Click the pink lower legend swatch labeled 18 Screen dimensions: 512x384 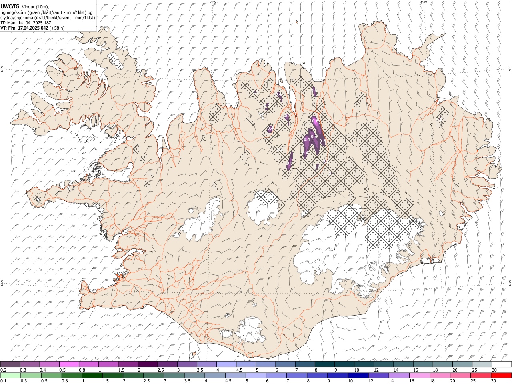point(440,375)
